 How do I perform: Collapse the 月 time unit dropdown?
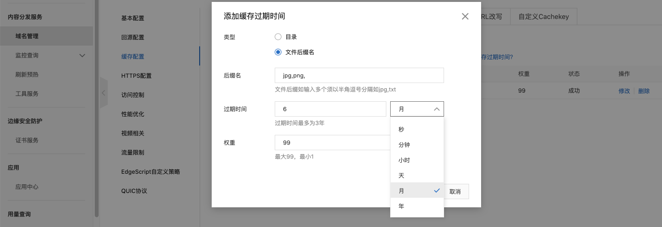(x=417, y=109)
